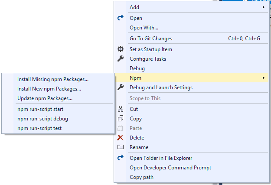Select Copy path entry
Image resolution: width=271 pixels, height=185 pixels.
click(191, 177)
